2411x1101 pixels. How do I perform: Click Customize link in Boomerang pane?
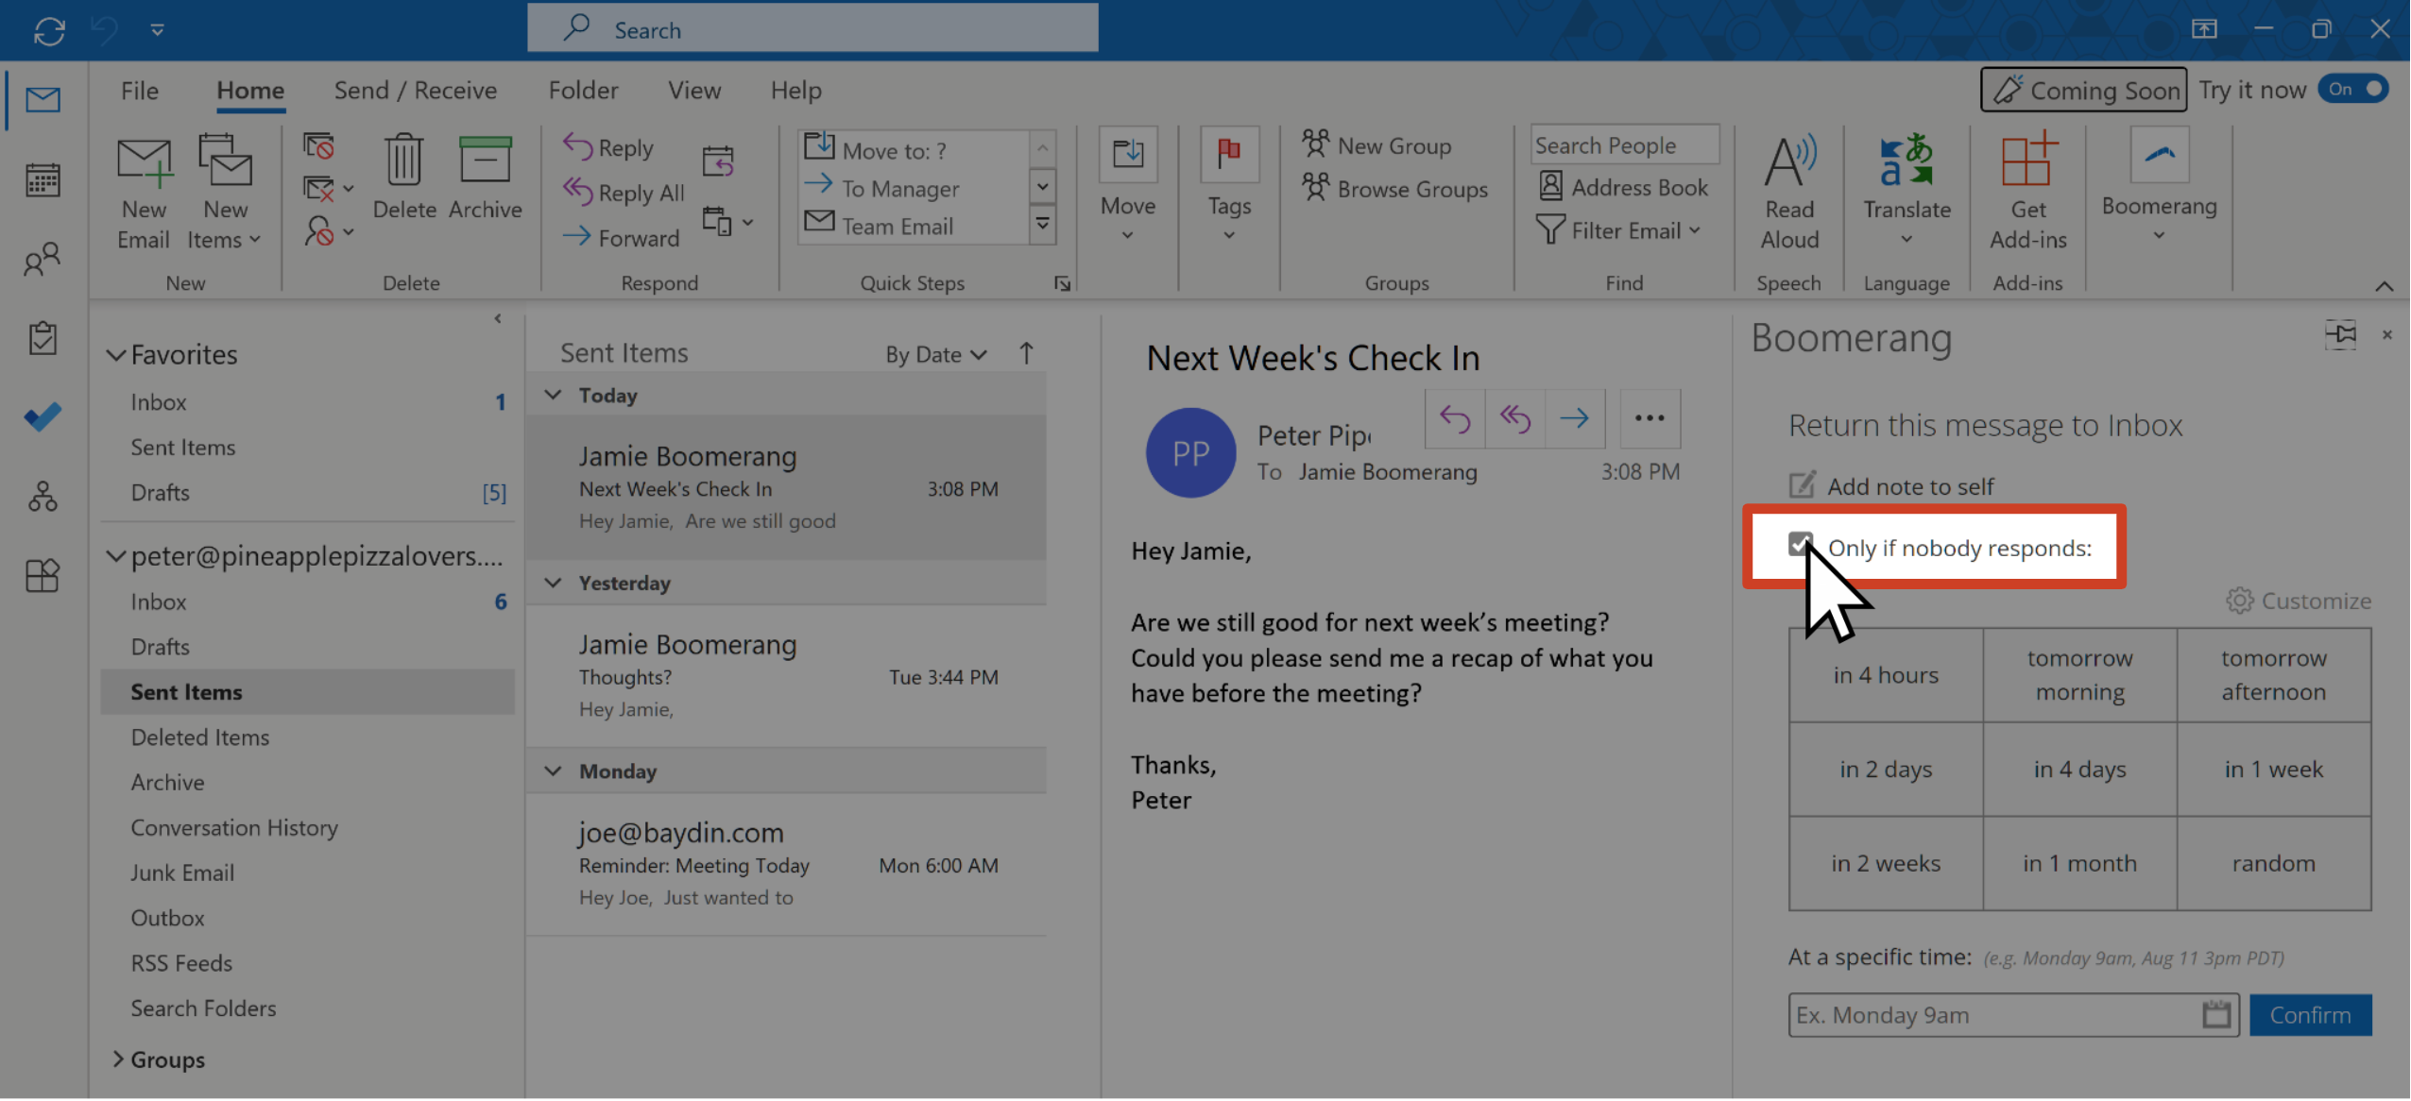[2298, 601]
